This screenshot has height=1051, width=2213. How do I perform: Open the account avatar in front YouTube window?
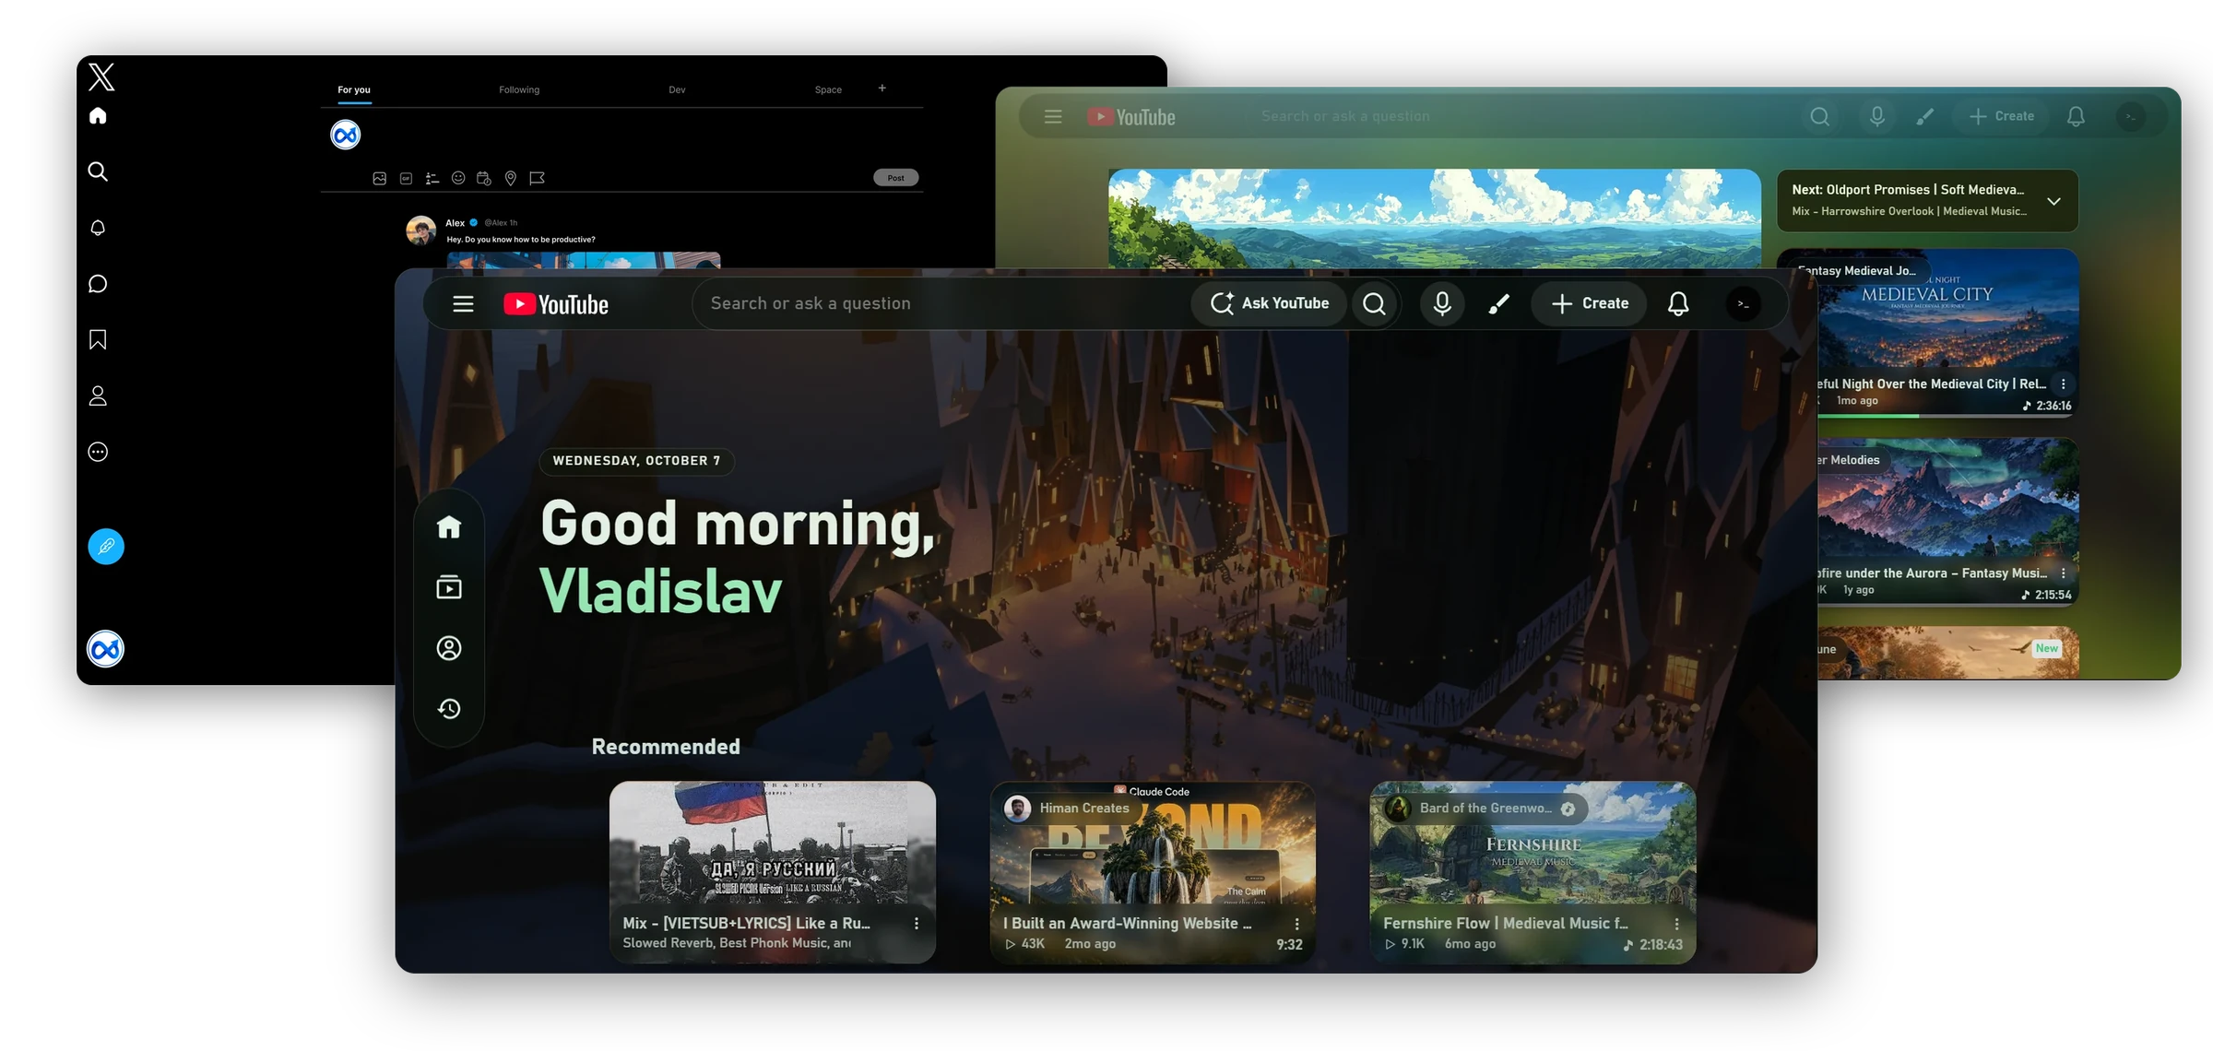tap(1743, 303)
